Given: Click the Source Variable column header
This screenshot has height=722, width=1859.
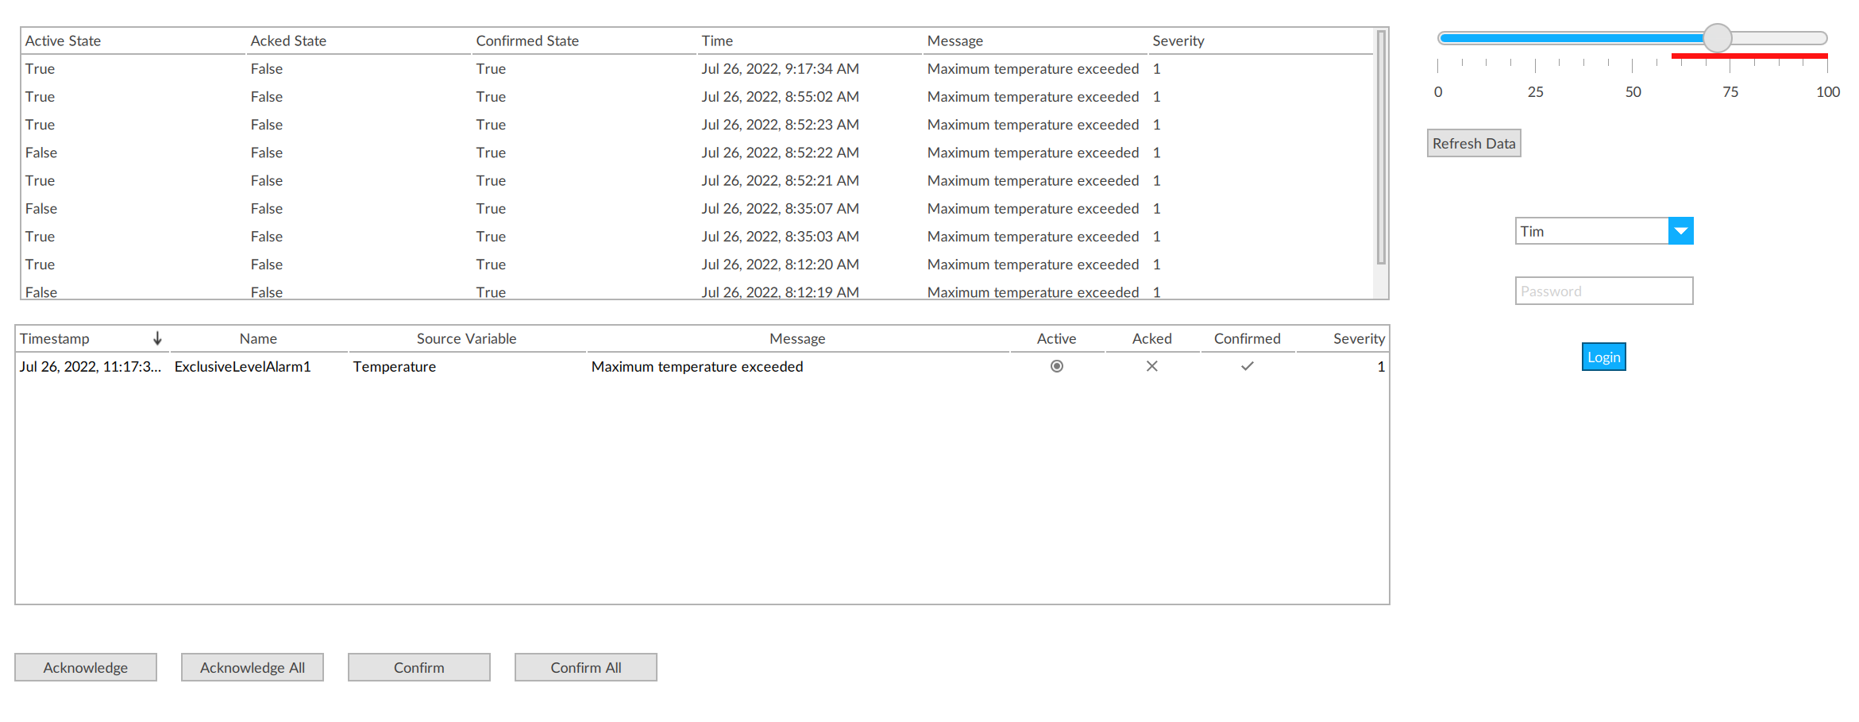Looking at the screenshot, I should [466, 338].
